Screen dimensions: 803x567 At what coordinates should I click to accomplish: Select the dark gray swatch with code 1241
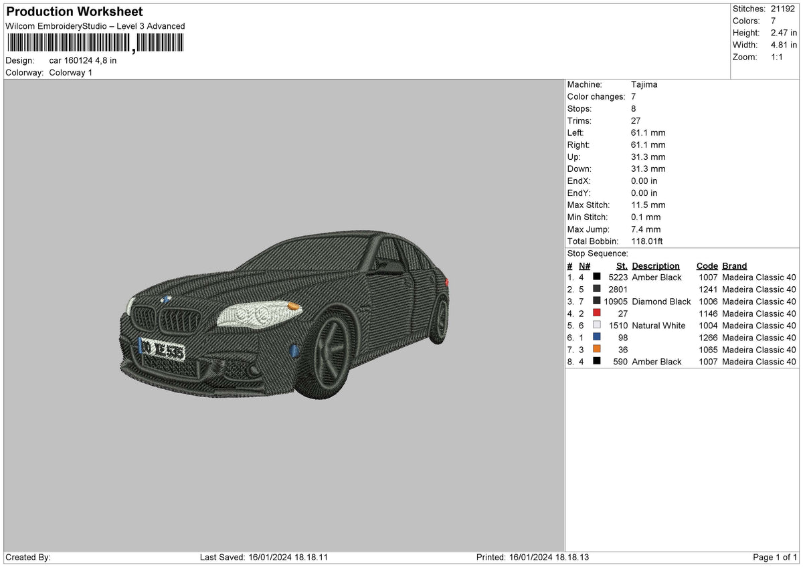(597, 289)
